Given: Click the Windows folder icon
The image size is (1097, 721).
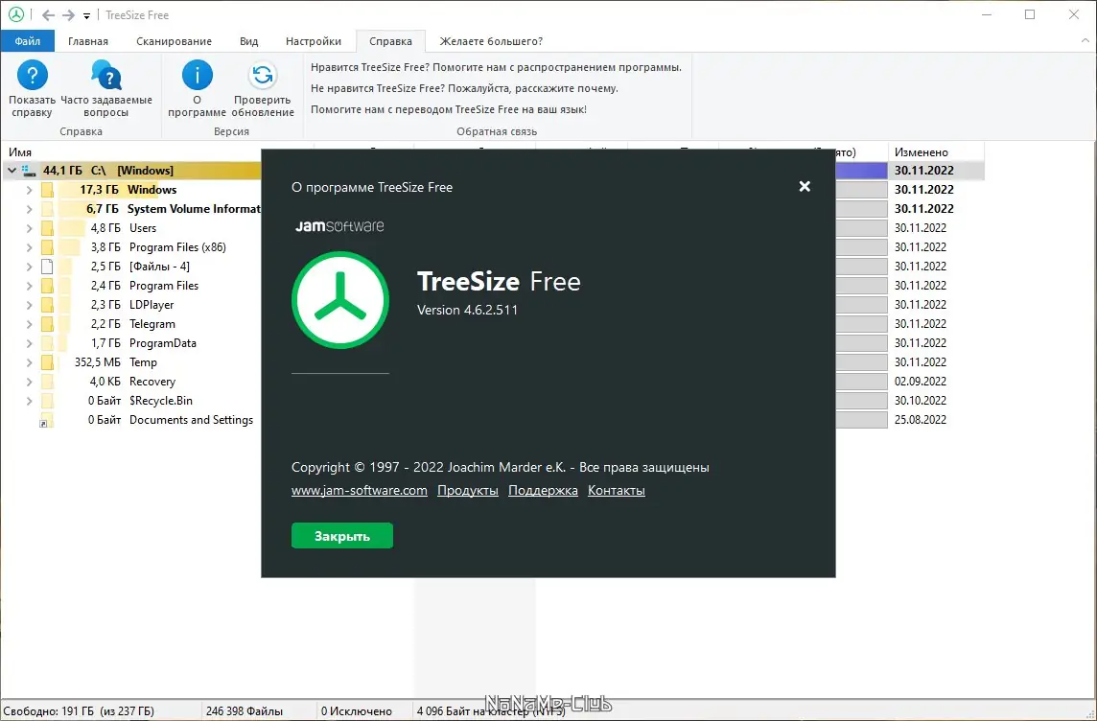Looking at the screenshot, I should [47, 190].
